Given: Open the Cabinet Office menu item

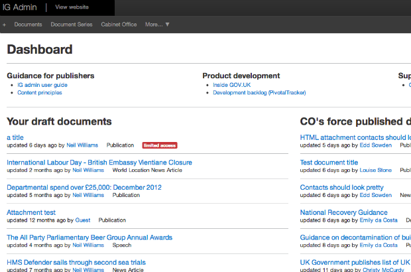Looking at the screenshot, I should 119,25.
